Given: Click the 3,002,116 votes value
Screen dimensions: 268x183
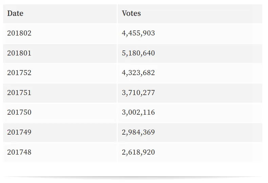Looking at the screenshot, I should (x=138, y=112).
